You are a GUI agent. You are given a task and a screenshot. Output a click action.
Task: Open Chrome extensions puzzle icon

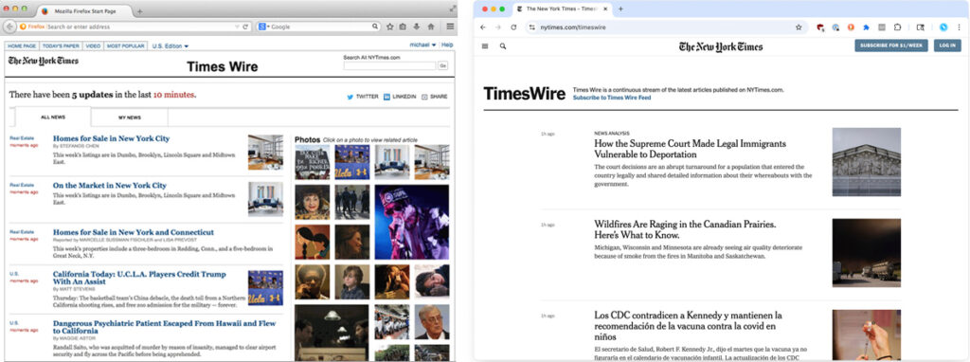(x=898, y=27)
